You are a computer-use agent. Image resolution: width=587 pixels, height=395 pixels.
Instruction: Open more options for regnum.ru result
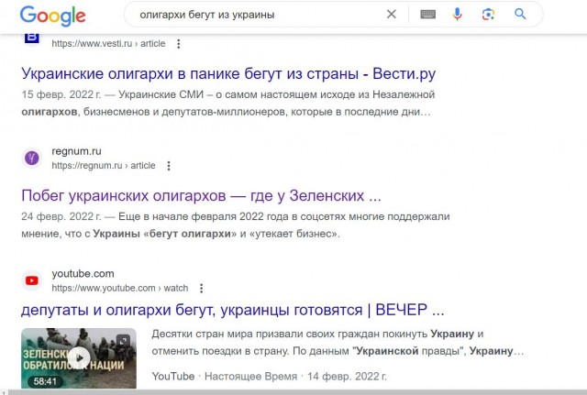point(169,166)
